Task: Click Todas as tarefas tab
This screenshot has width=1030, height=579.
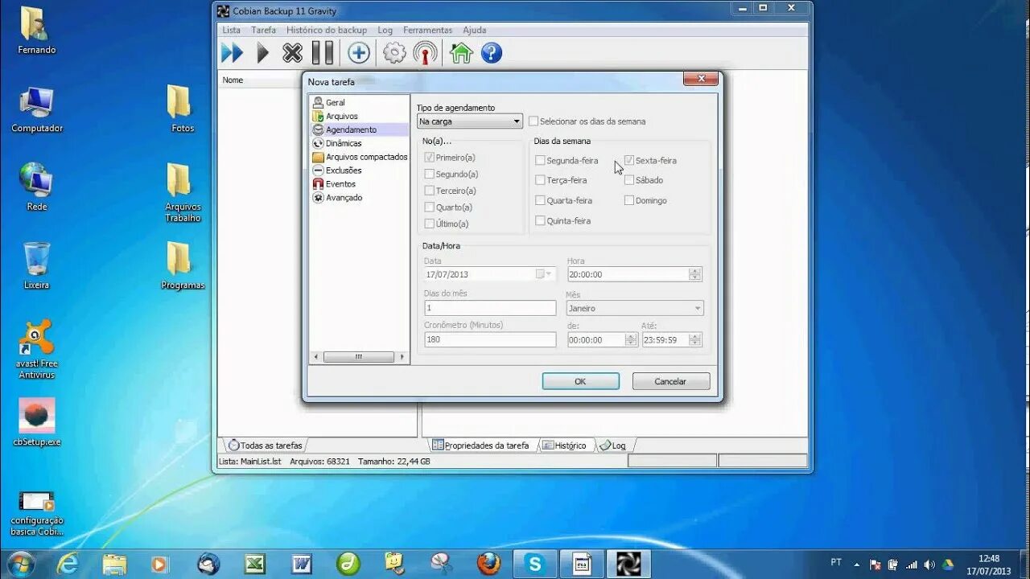Action: pos(265,445)
